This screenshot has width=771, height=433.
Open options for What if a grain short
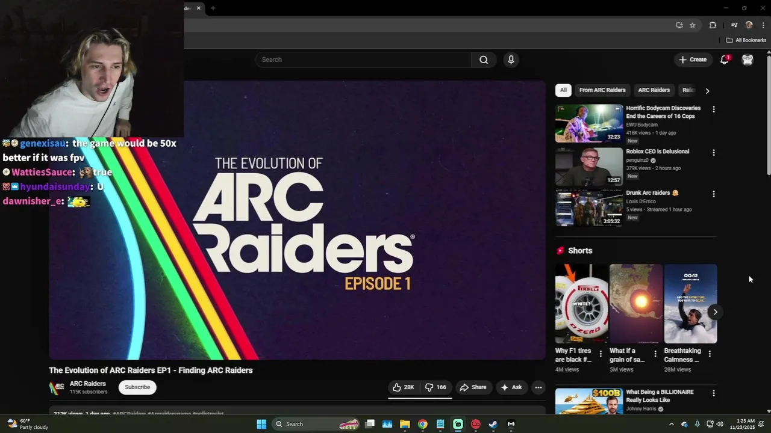[655, 354]
